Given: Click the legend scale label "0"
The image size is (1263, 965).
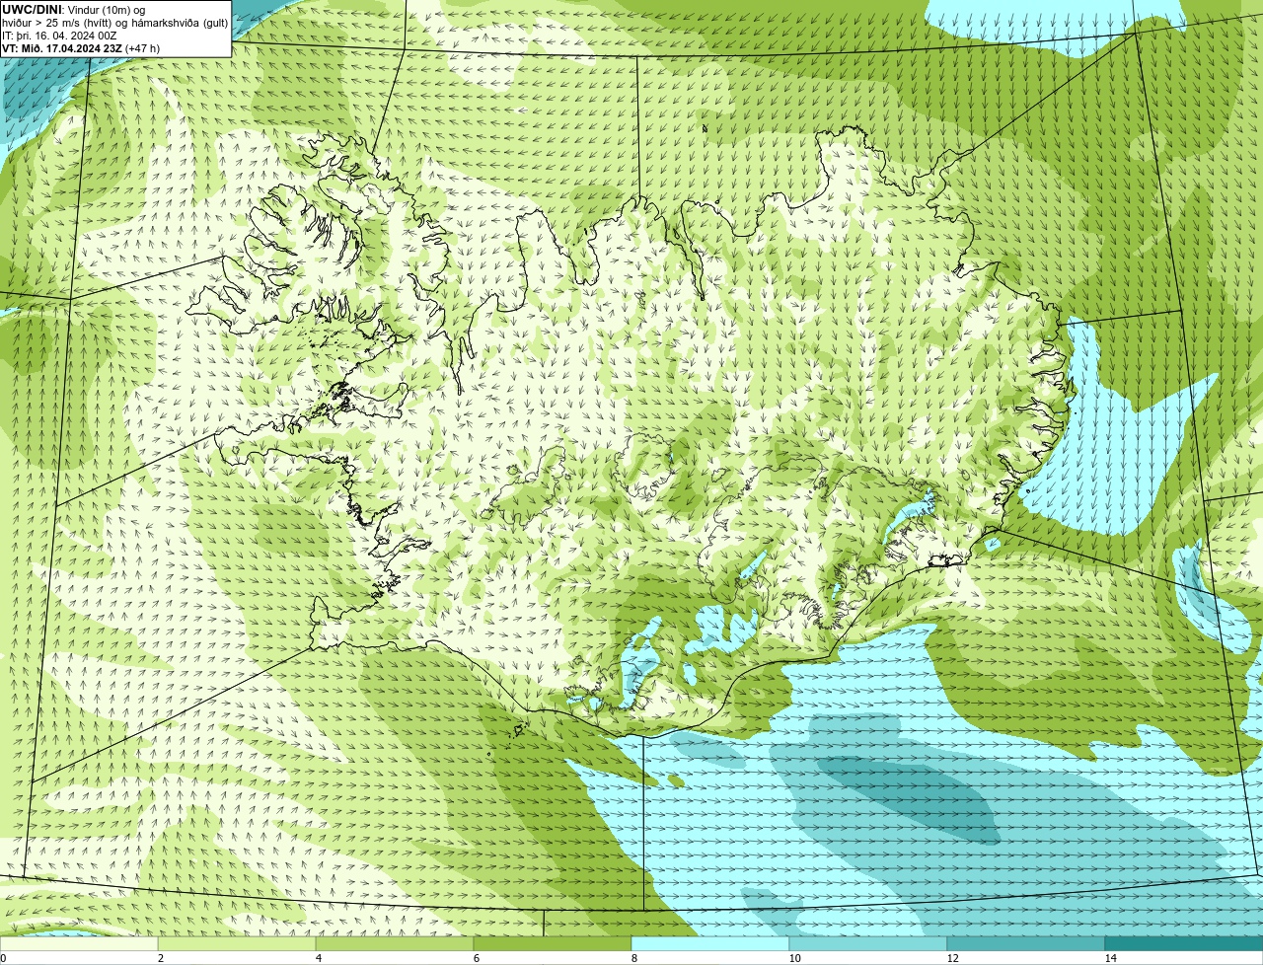Looking at the screenshot, I should point(3,958).
